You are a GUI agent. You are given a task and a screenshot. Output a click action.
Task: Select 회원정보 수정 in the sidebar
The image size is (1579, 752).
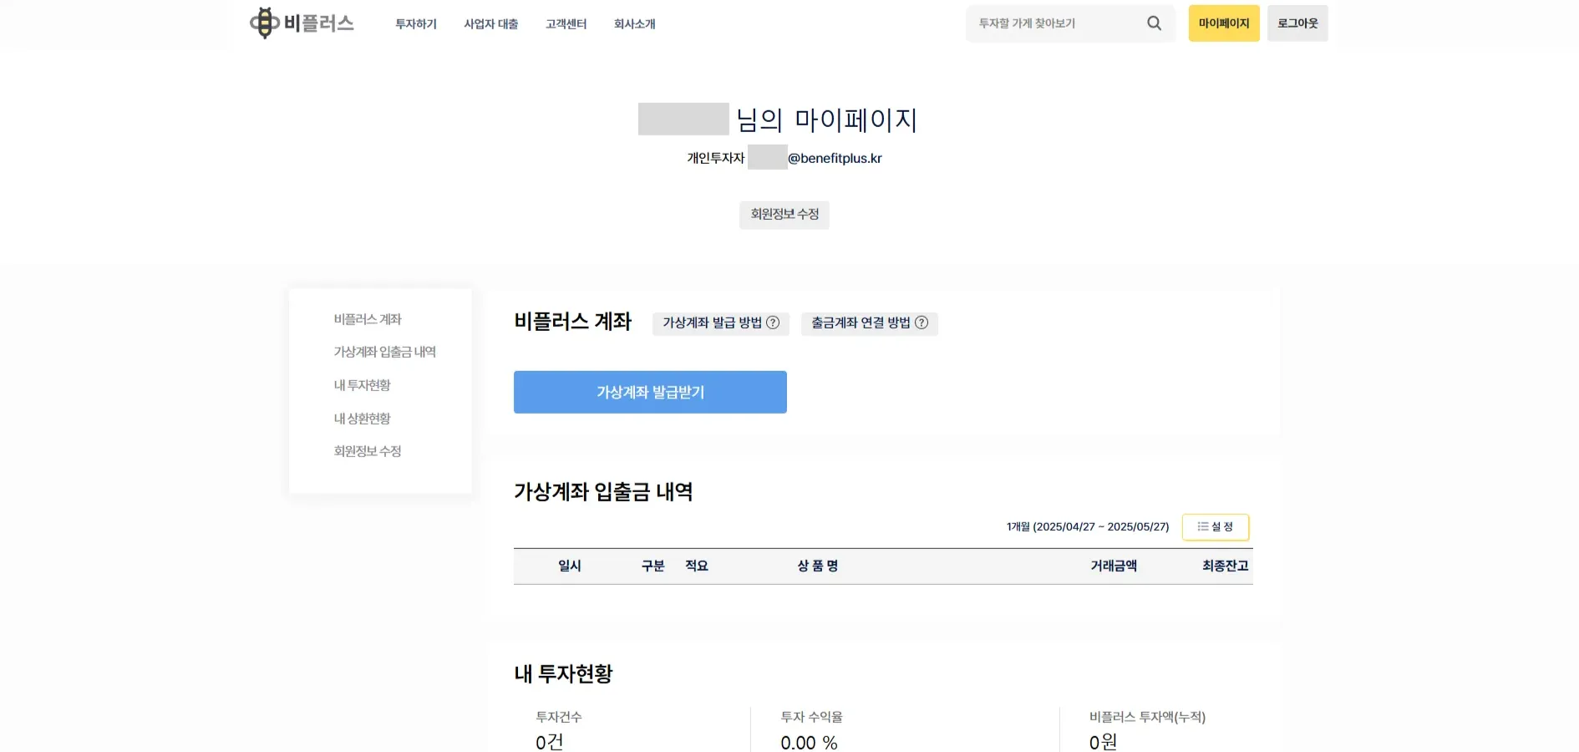(x=368, y=451)
